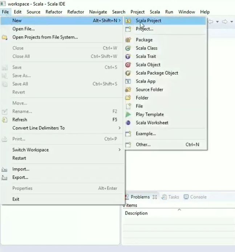This screenshot has height=252, width=235.
Task: Click the Scala Class icon
Action: tap(128, 48)
